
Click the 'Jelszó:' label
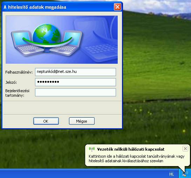pyautogui.click(x=11, y=82)
